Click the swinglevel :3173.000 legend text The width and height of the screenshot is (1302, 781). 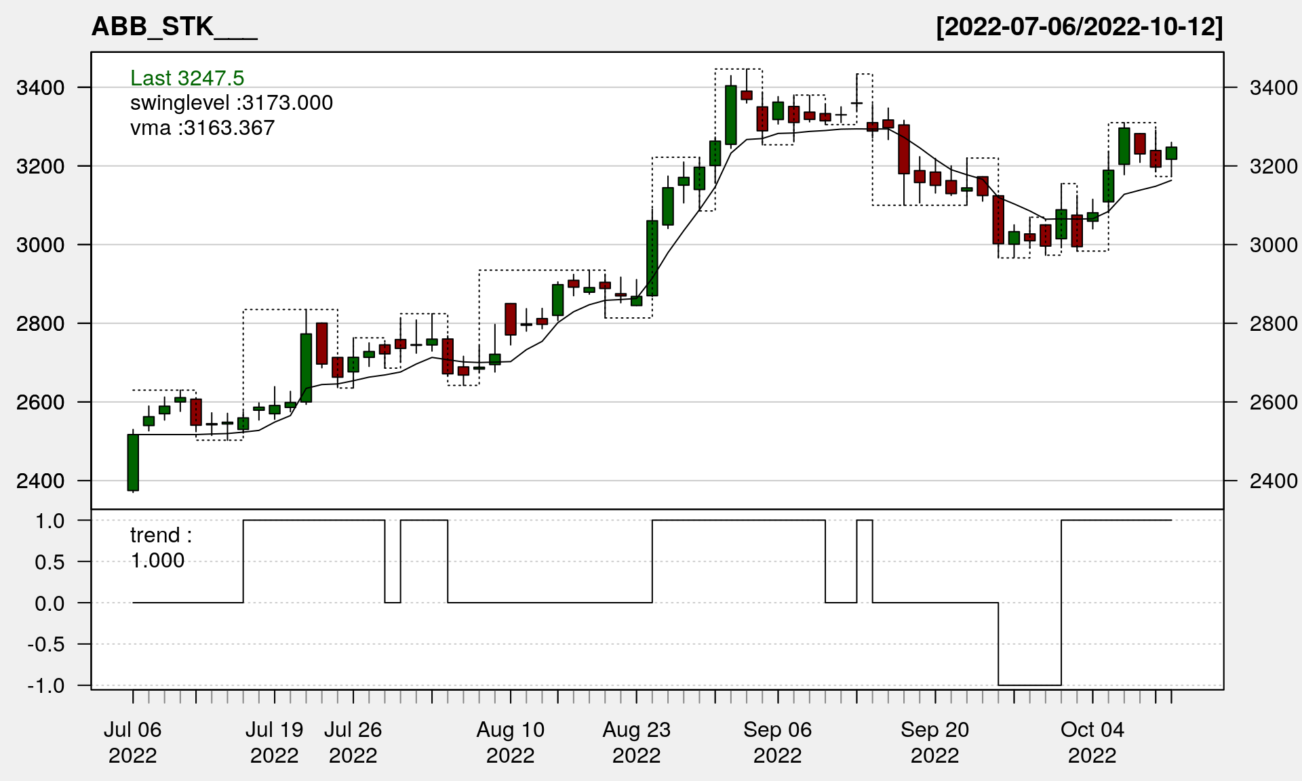[231, 103]
